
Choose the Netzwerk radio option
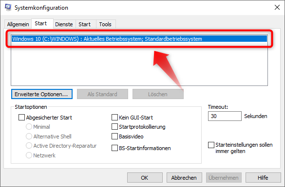click(x=29, y=155)
